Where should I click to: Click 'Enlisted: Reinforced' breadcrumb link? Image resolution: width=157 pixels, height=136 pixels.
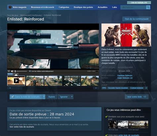pos(52,15)
